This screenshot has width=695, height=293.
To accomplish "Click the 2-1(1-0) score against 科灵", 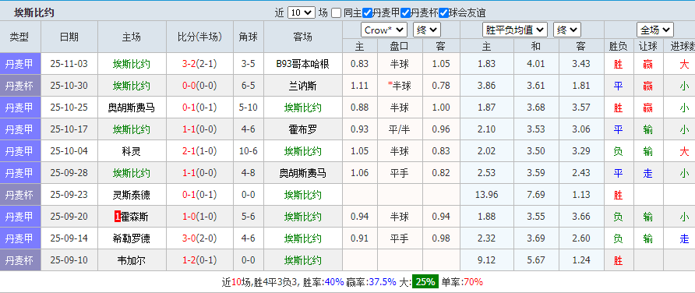I will 199,151.
